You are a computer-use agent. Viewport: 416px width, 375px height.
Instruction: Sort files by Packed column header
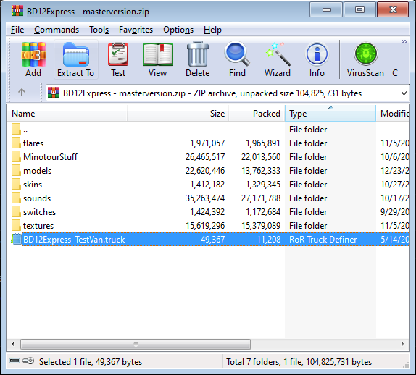(x=257, y=114)
